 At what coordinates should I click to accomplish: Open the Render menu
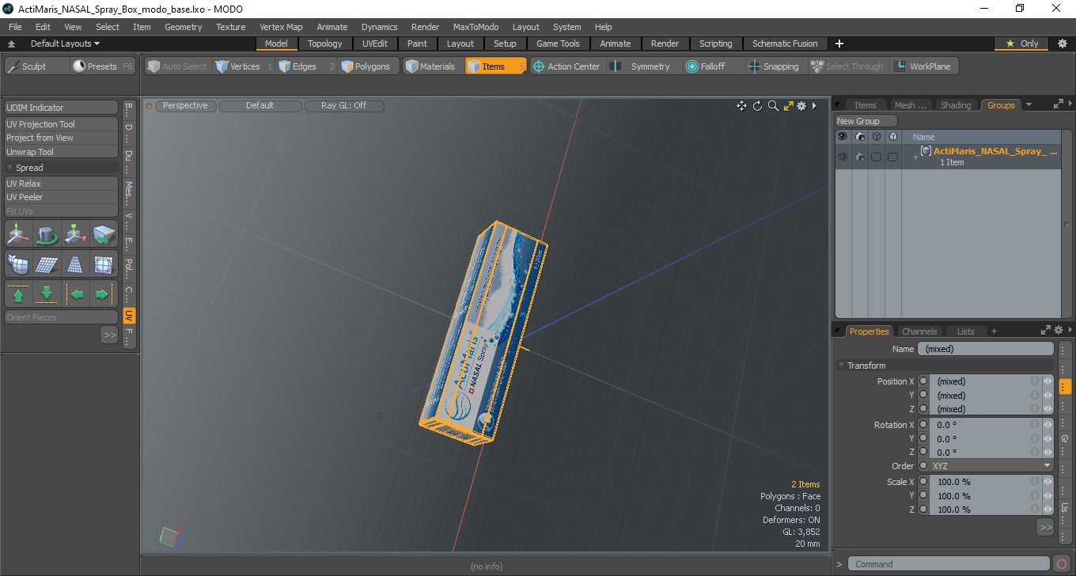point(425,27)
